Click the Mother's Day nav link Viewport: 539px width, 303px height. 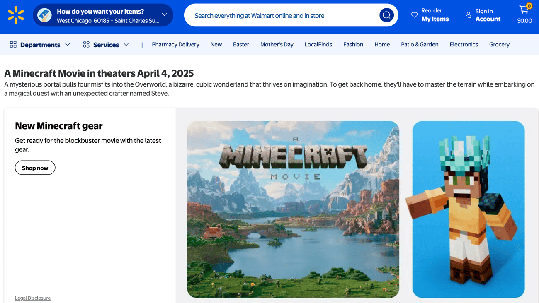277,44
